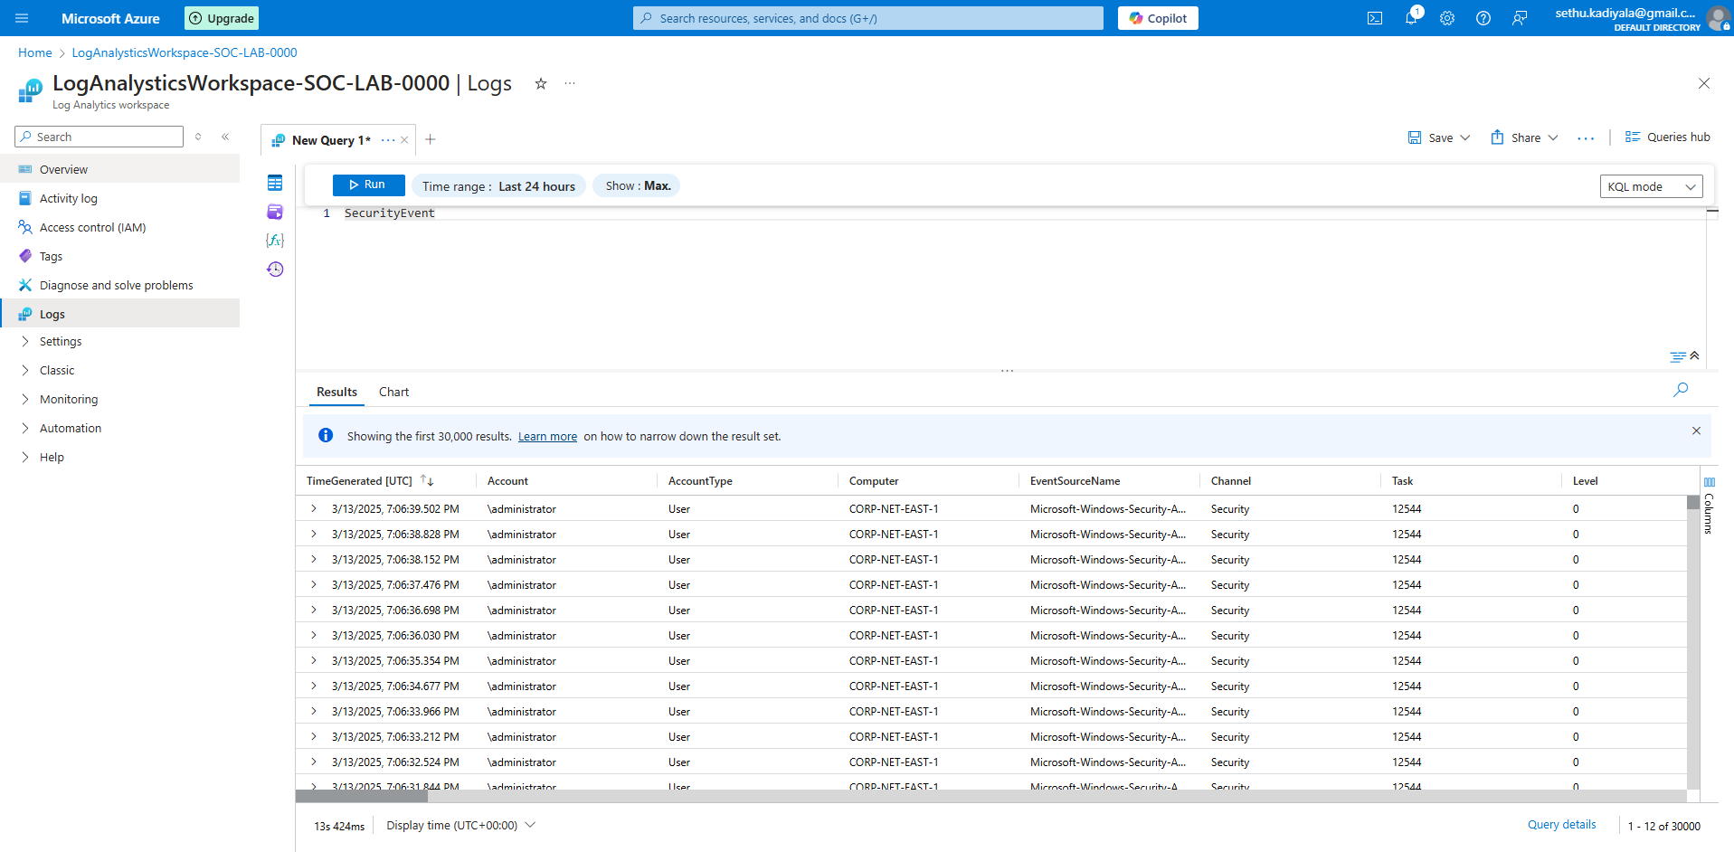
Task: Open more options ellipsis beside workspace title
Action: click(x=570, y=83)
